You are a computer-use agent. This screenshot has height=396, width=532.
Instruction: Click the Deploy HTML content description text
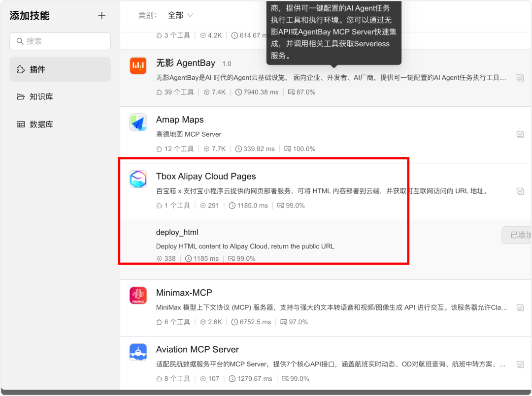point(245,246)
